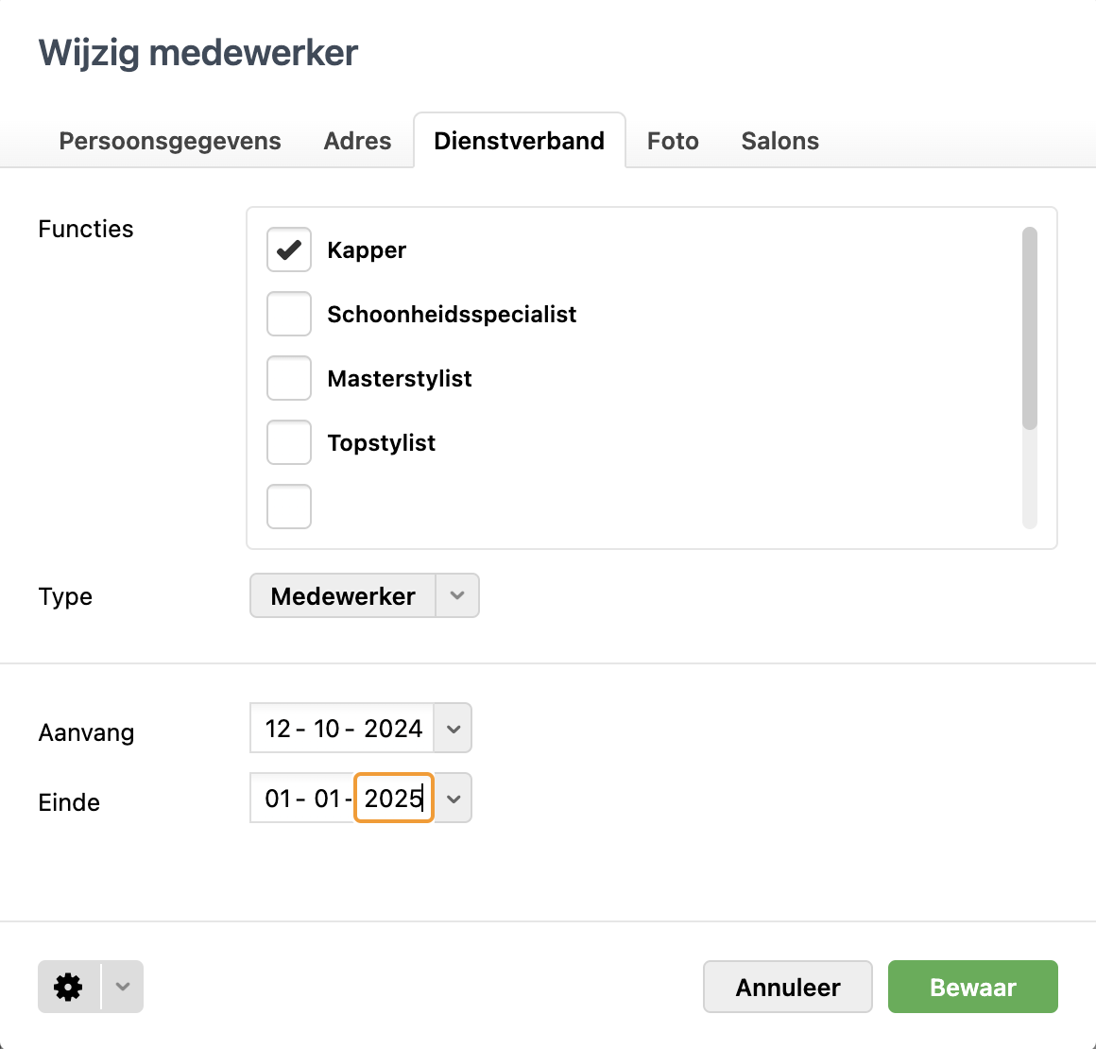The image size is (1096, 1049).
Task: Open the Einde date picker arrow
Action: [x=454, y=799]
